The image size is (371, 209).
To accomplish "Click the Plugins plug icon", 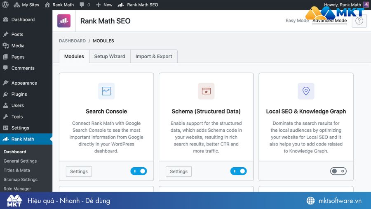I will pyautogui.click(x=6, y=94).
